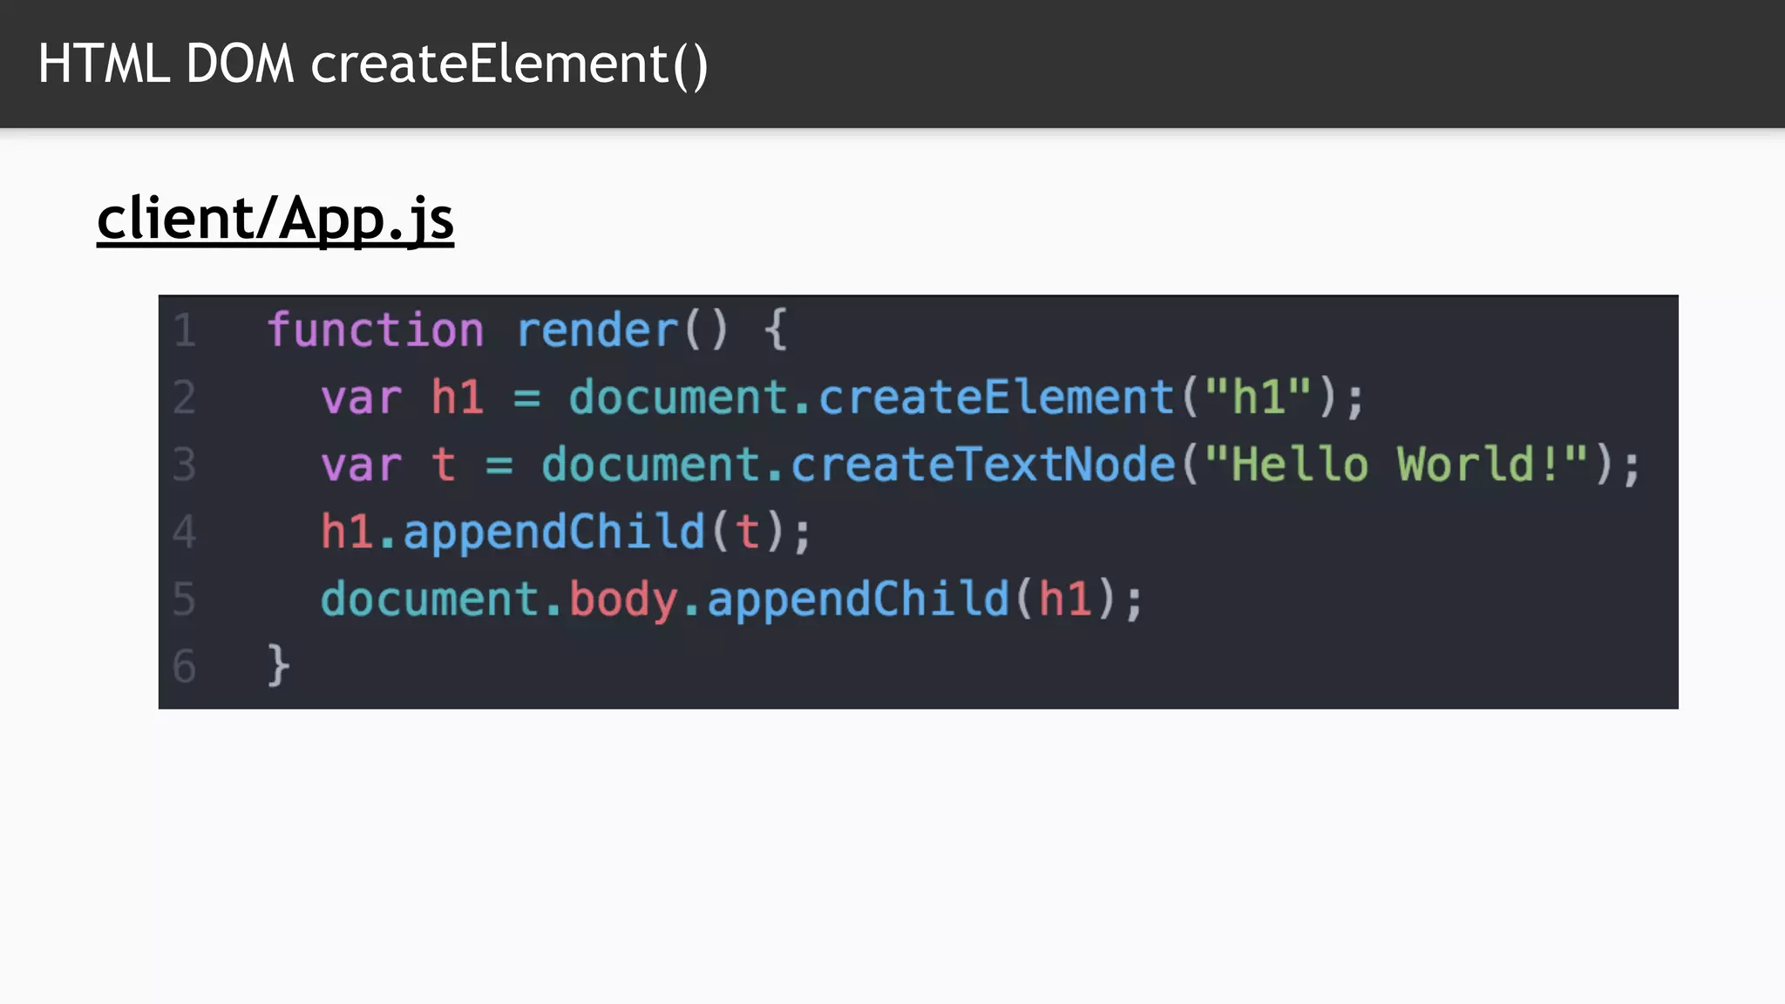This screenshot has height=1004, width=1785.
Task: Click "h1.appendChild(t);" on line 4
Action: tap(567, 533)
